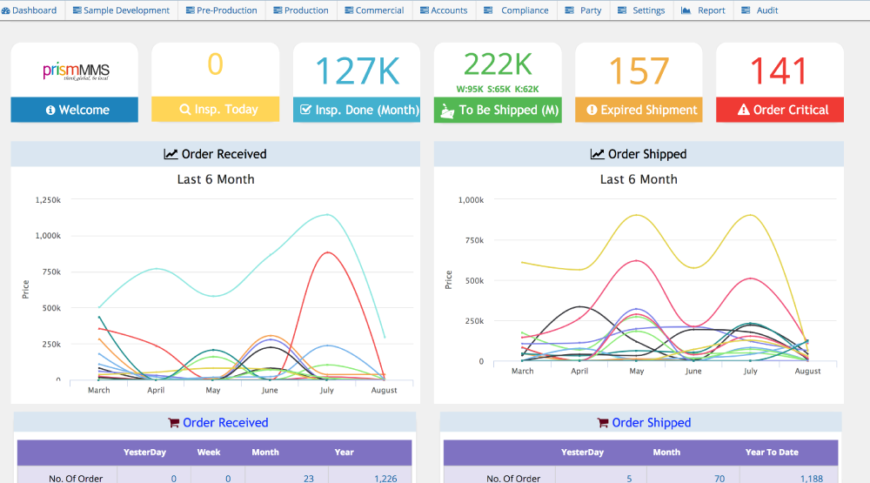Open the Sample Development menu

coord(121,10)
